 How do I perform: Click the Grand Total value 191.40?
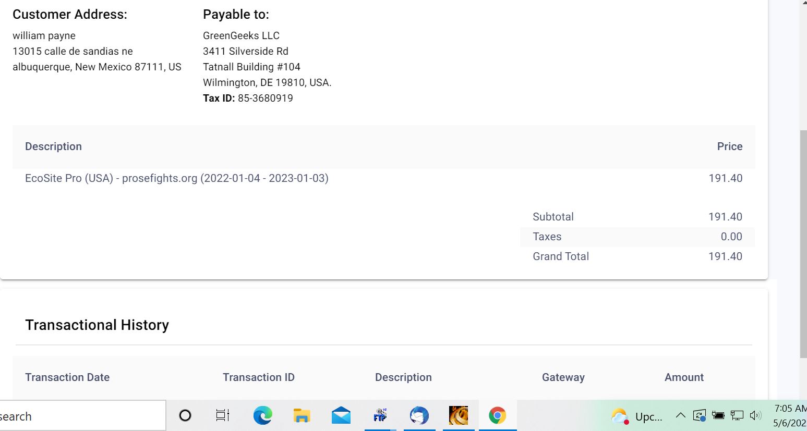pos(725,256)
